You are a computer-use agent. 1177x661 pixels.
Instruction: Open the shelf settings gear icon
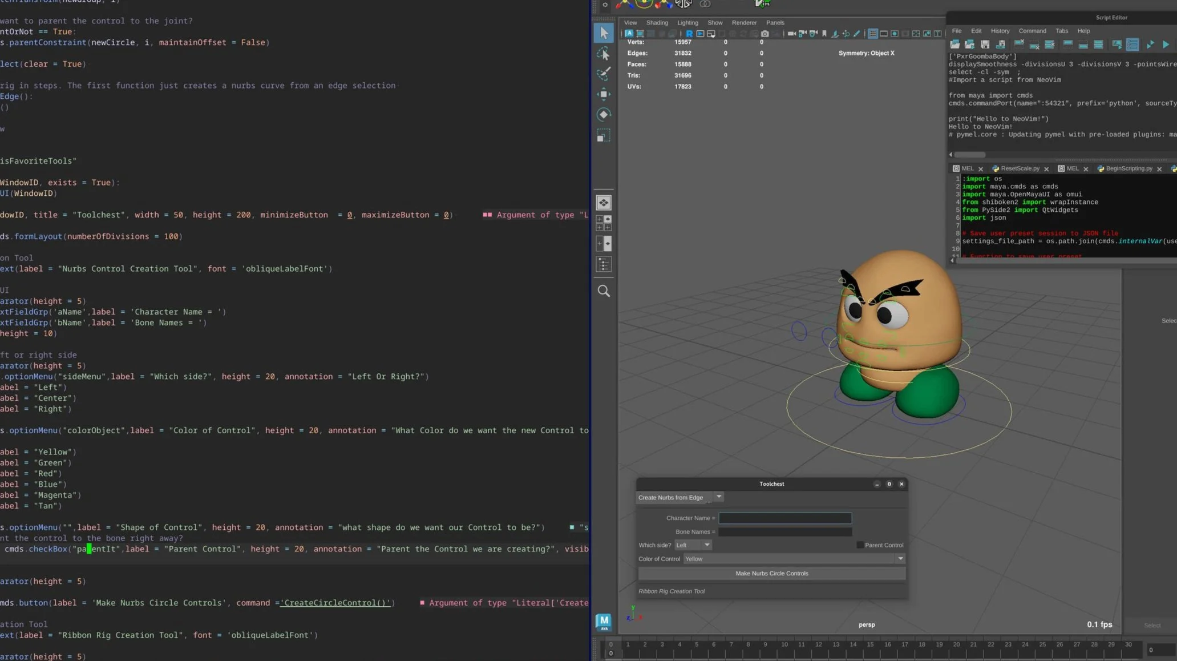click(x=605, y=5)
